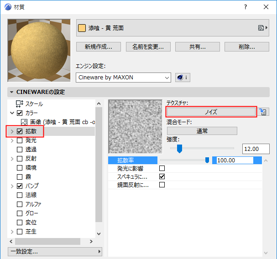Open the 通常 blend mode selector
The image size is (277, 259).
[x=202, y=131]
